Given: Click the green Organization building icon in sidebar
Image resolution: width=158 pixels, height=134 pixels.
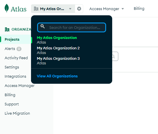Looking at the screenshot, I should pyautogui.click(x=7, y=29).
